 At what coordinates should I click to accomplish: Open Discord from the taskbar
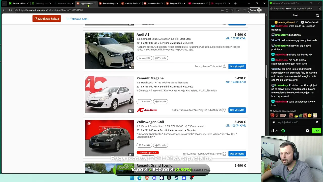(154, 178)
